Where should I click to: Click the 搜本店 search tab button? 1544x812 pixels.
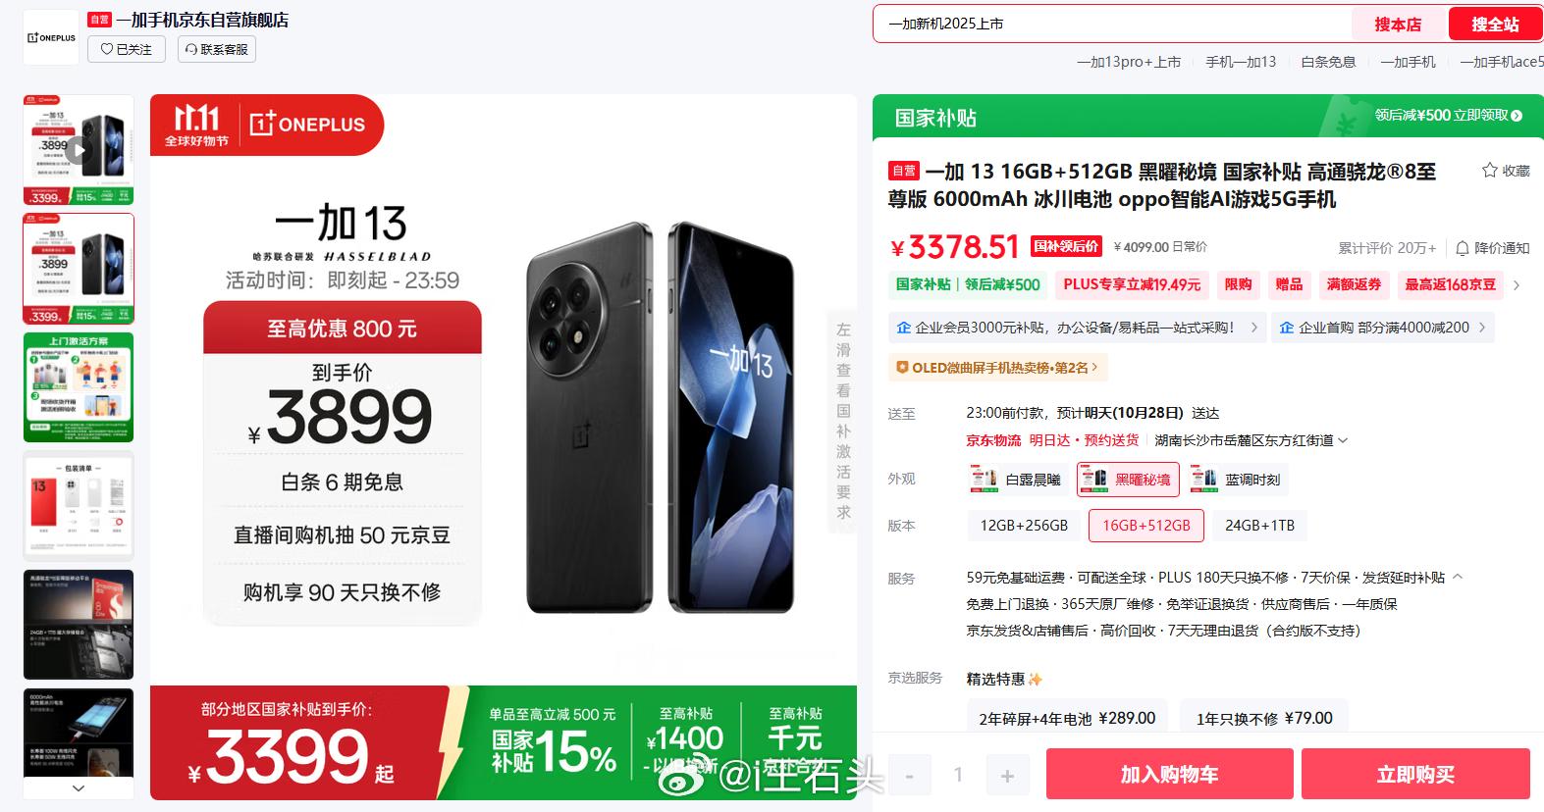tap(1398, 25)
